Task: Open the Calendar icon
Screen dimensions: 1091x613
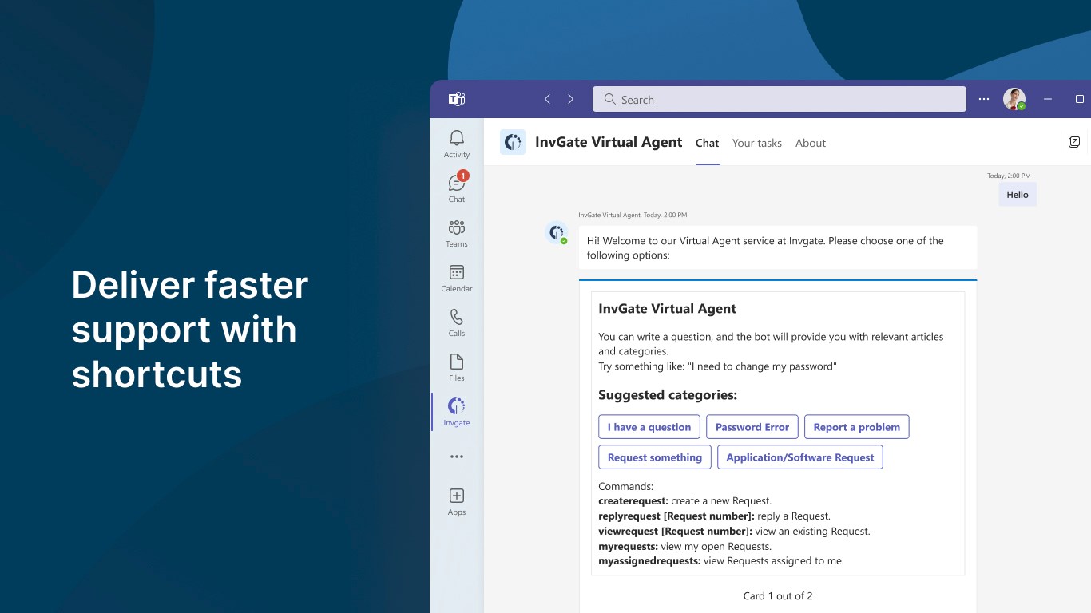Action: pyautogui.click(x=457, y=272)
